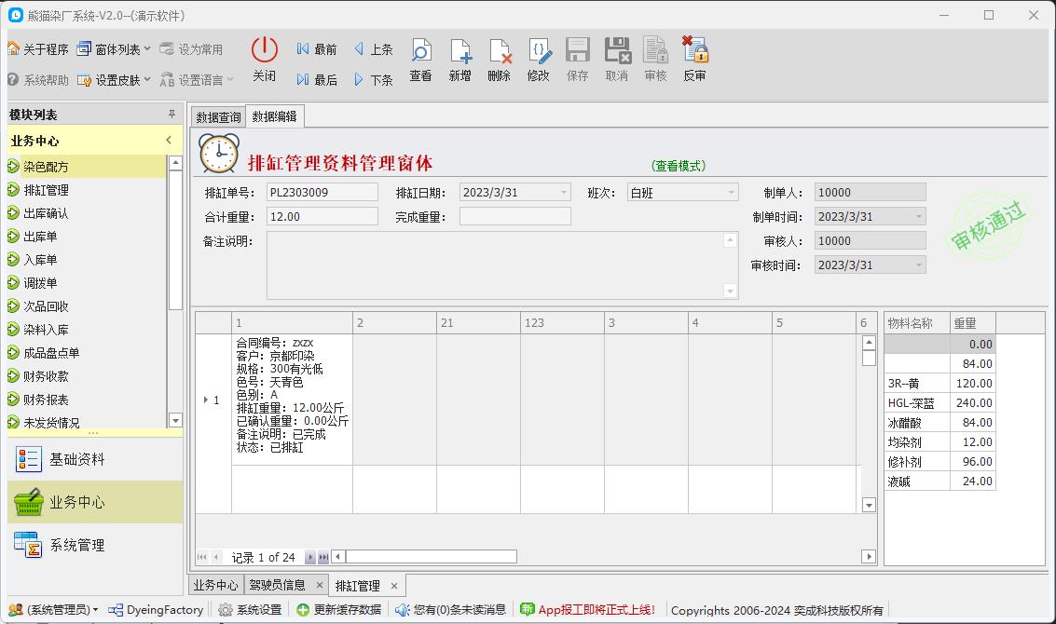Select the 修改 modify icon
The image size is (1056, 624).
[538, 58]
